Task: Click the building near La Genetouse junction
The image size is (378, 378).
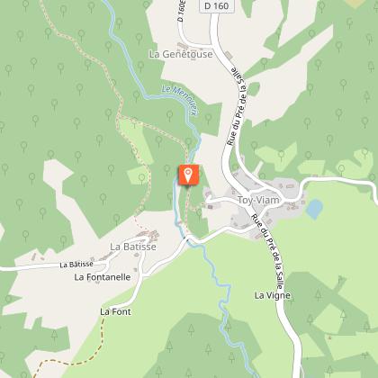Action: [x=229, y=56]
